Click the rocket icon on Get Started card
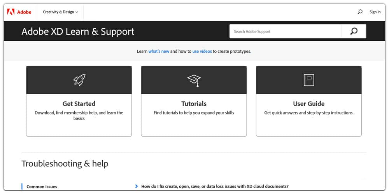This screenshot has height=194, width=389. (79, 80)
